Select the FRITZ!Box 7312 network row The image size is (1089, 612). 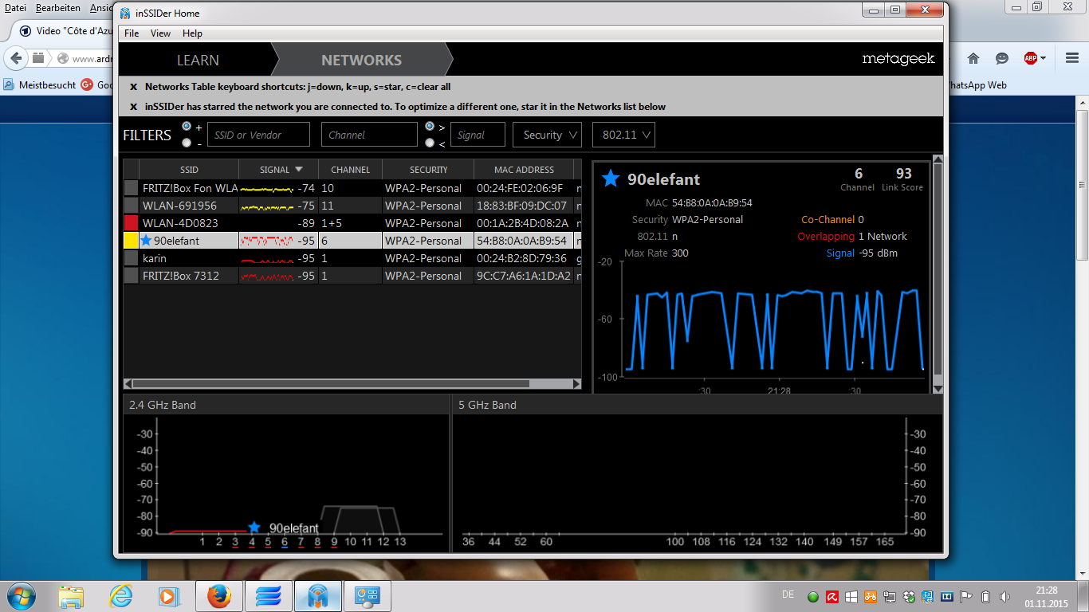(x=352, y=276)
